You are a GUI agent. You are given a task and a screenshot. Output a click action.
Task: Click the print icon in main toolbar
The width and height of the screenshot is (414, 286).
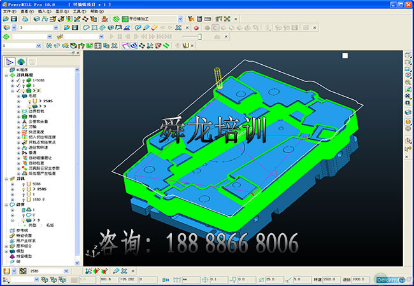click(25, 19)
